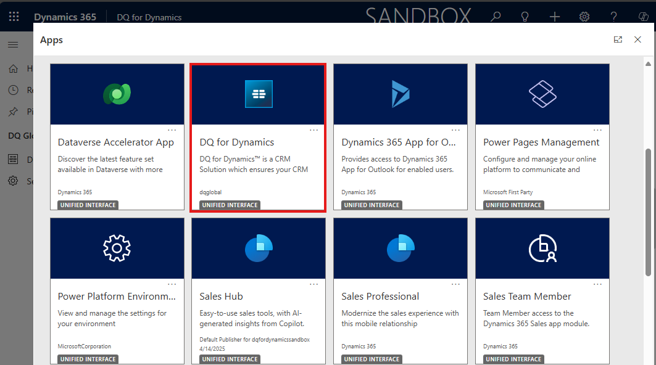This screenshot has height=365, width=656.
Task: Close the Apps dialog
Action: (x=637, y=39)
